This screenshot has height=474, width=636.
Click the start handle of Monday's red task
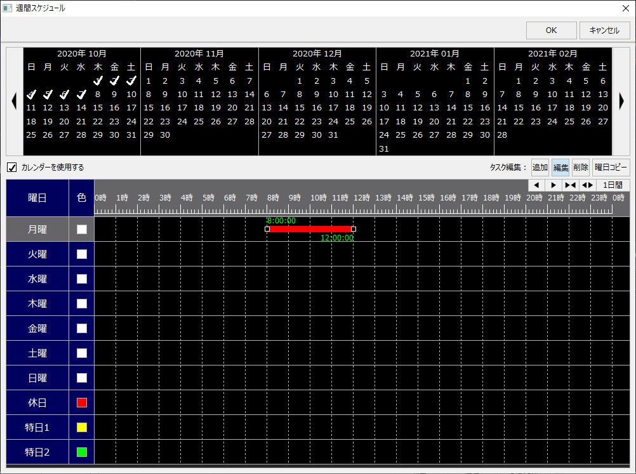pyautogui.click(x=267, y=229)
